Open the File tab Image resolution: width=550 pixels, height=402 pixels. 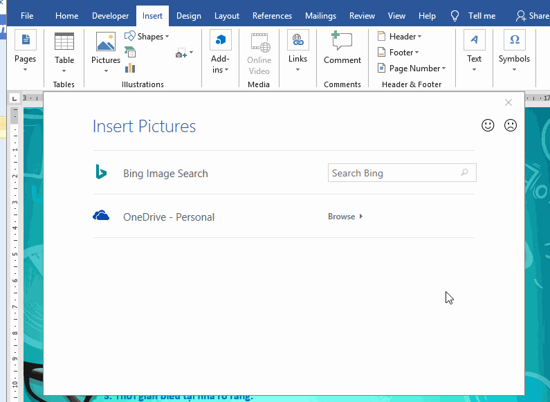pyautogui.click(x=27, y=16)
